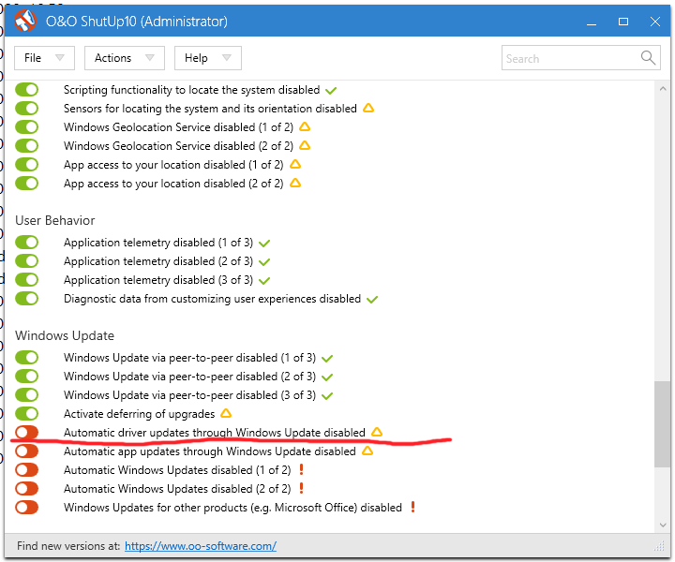Click checkmark of peer-to-peer disabled (1 of 3)
The image size is (675, 562).
[327, 359]
